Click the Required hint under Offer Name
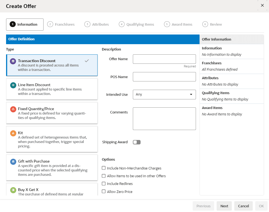The height and width of the screenshot is (212, 269). 190,66
